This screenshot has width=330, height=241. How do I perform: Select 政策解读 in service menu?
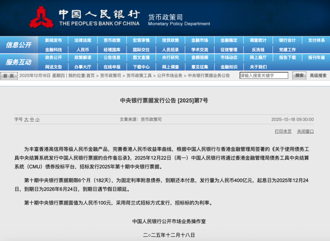click(82, 57)
